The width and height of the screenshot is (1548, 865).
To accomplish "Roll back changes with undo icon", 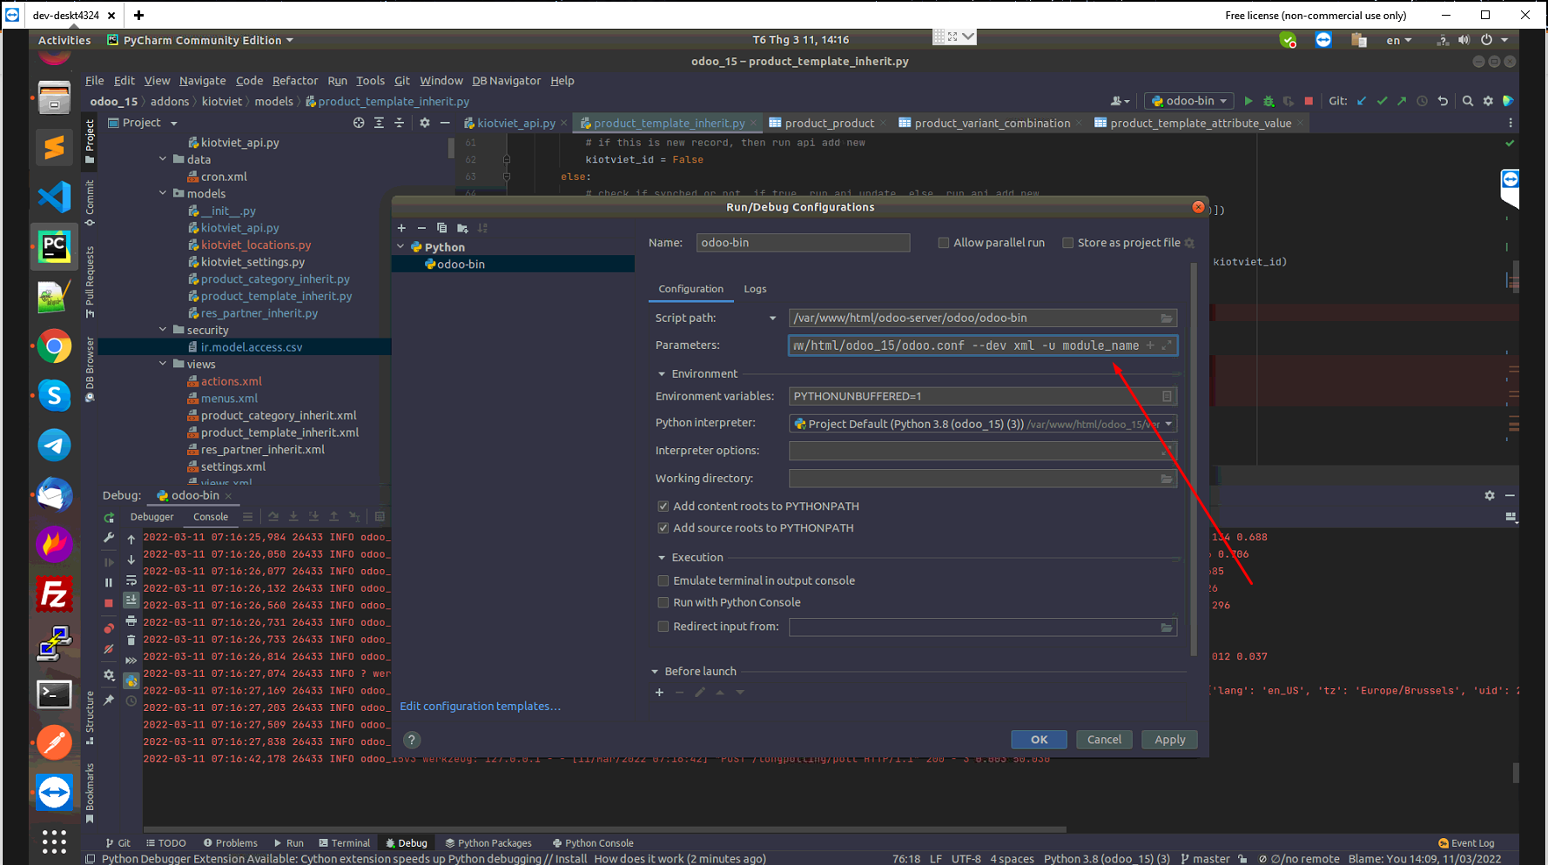I will click(x=1443, y=101).
